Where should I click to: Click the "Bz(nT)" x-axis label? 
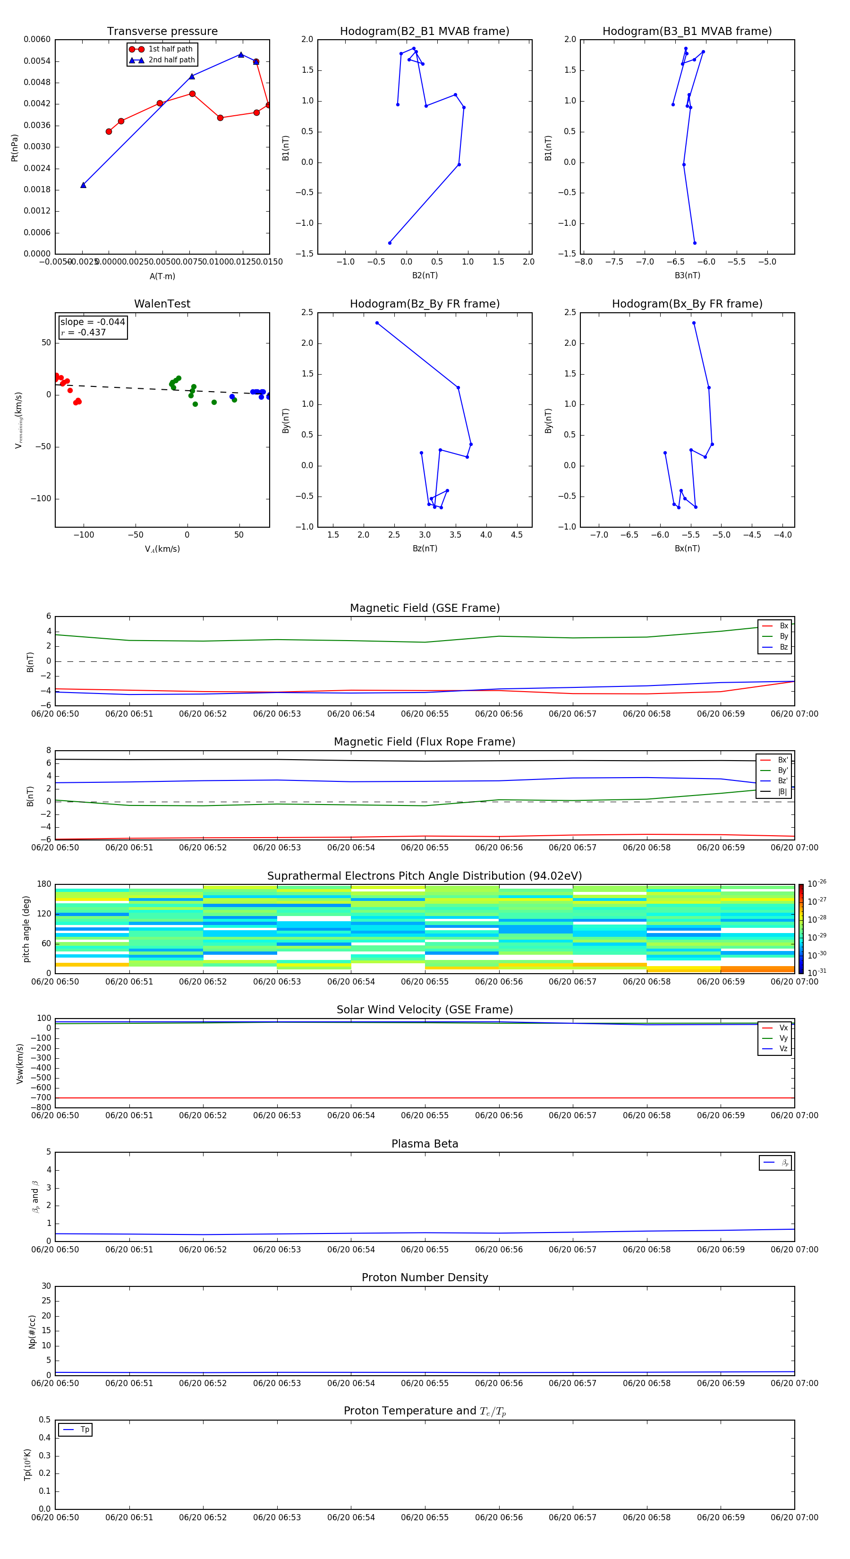tap(425, 548)
